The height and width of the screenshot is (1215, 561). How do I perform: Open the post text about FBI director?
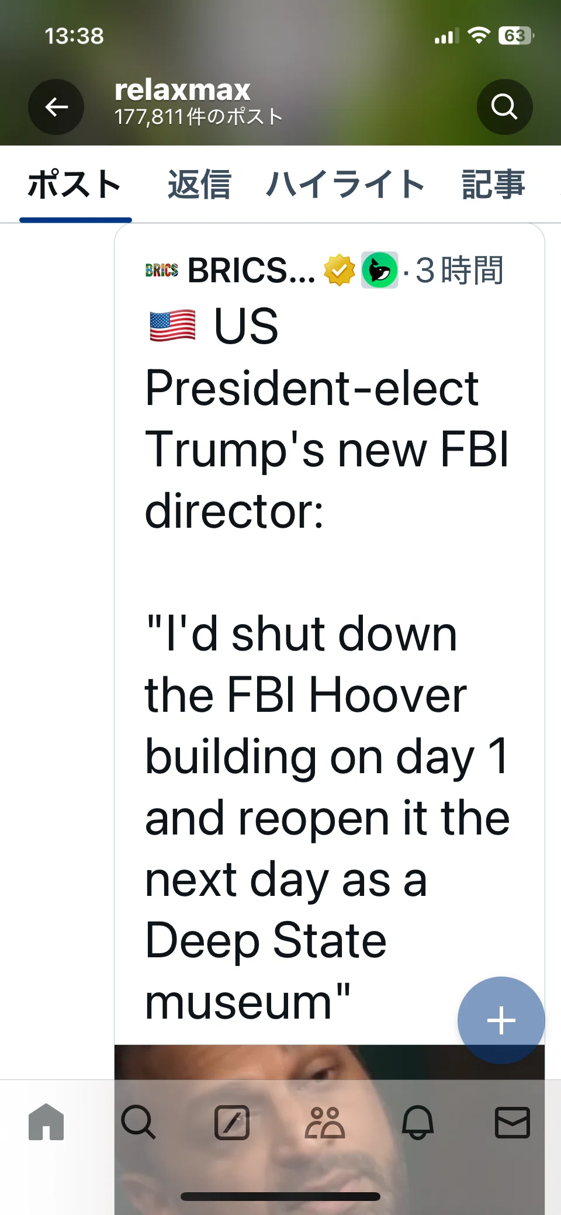pyautogui.click(x=327, y=663)
